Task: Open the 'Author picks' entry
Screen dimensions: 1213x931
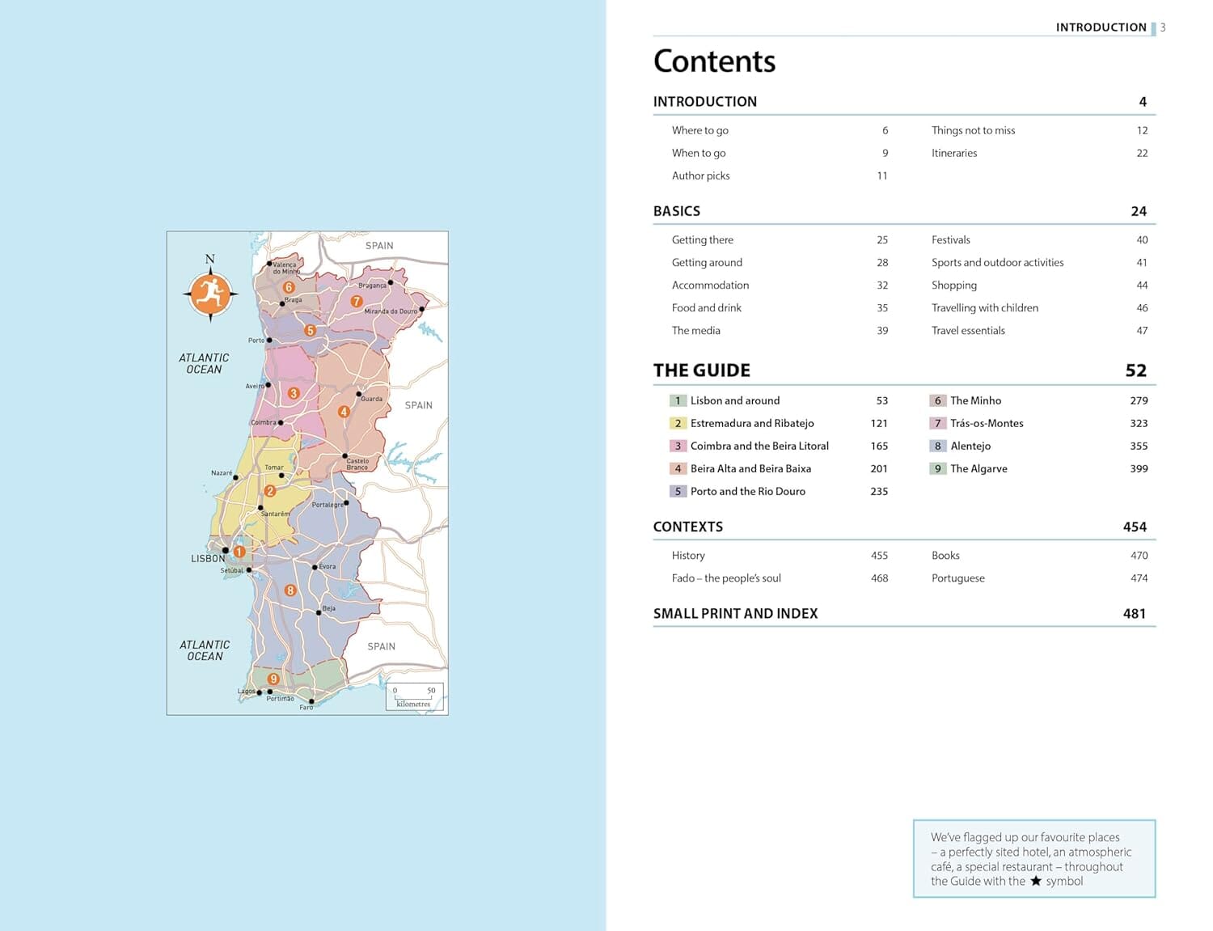Action: [x=701, y=176]
